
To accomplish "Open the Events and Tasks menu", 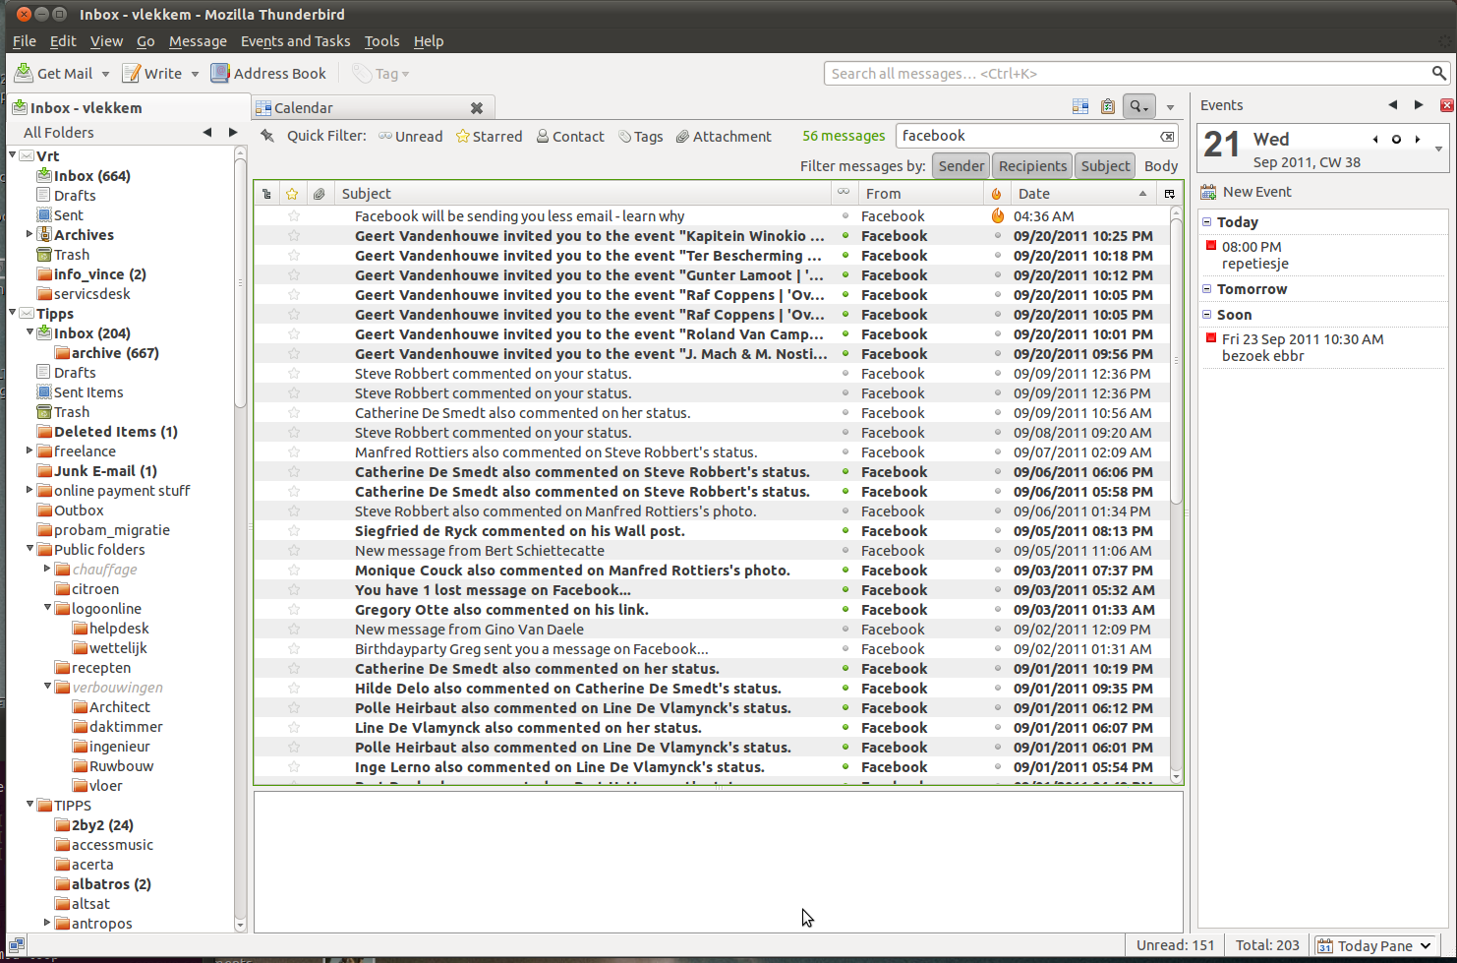I will (x=295, y=41).
